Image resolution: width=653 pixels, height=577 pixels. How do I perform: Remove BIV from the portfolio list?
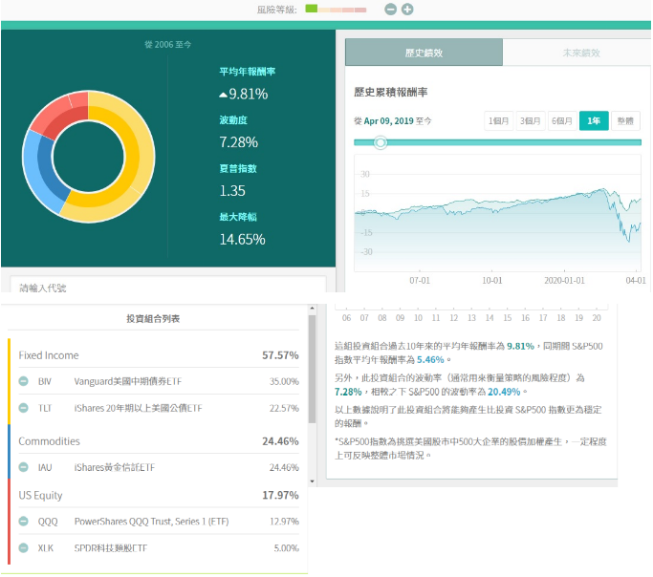[23, 381]
